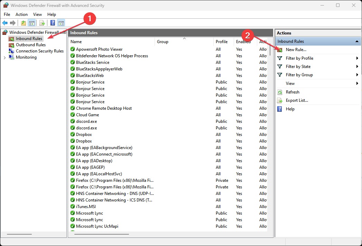Screen dimensions: 362x246
Task: Select the Bitdefender Network OS Helper Process rule
Action: (168, 56)
